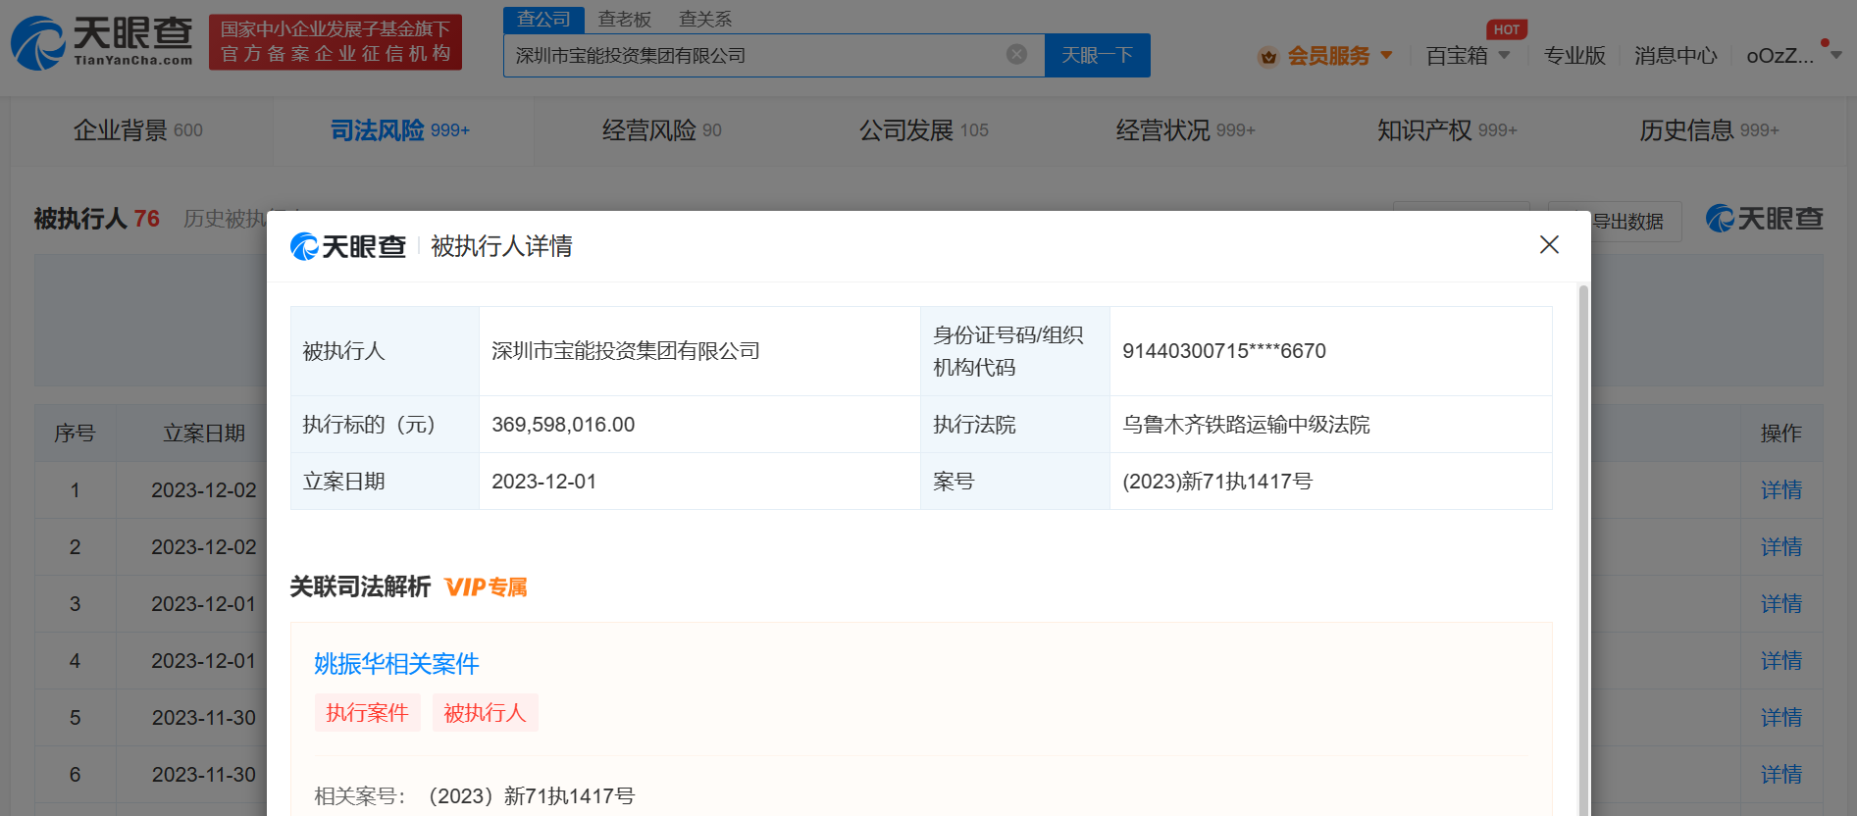Open the oOzZ... user account dropdown

coord(1793,56)
